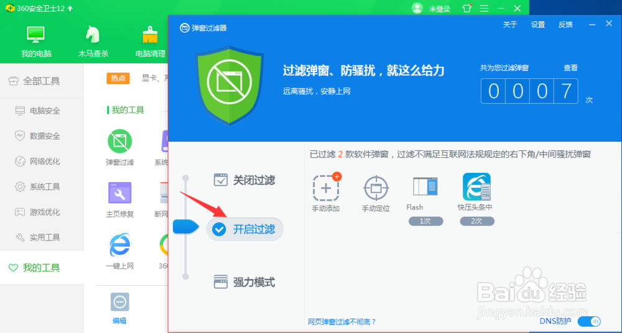Open the 360 main menu hamburger icon
Viewport: 622px width, 333px height.
point(484,8)
